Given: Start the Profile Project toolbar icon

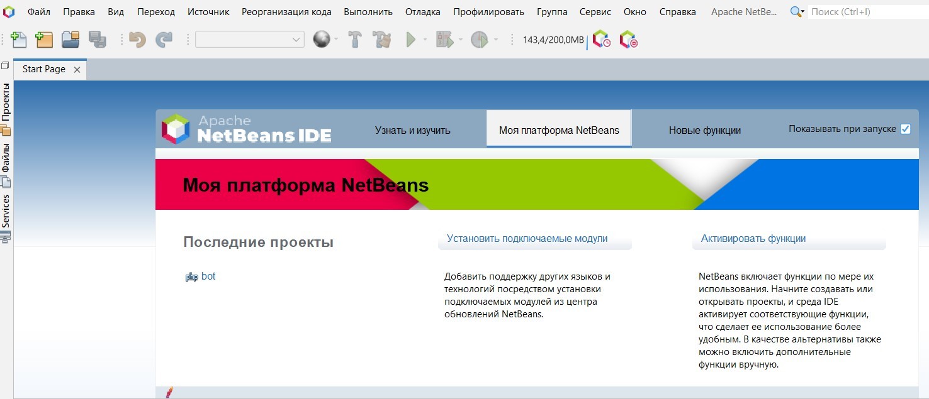Looking at the screenshot, I should tap(480, 39).
